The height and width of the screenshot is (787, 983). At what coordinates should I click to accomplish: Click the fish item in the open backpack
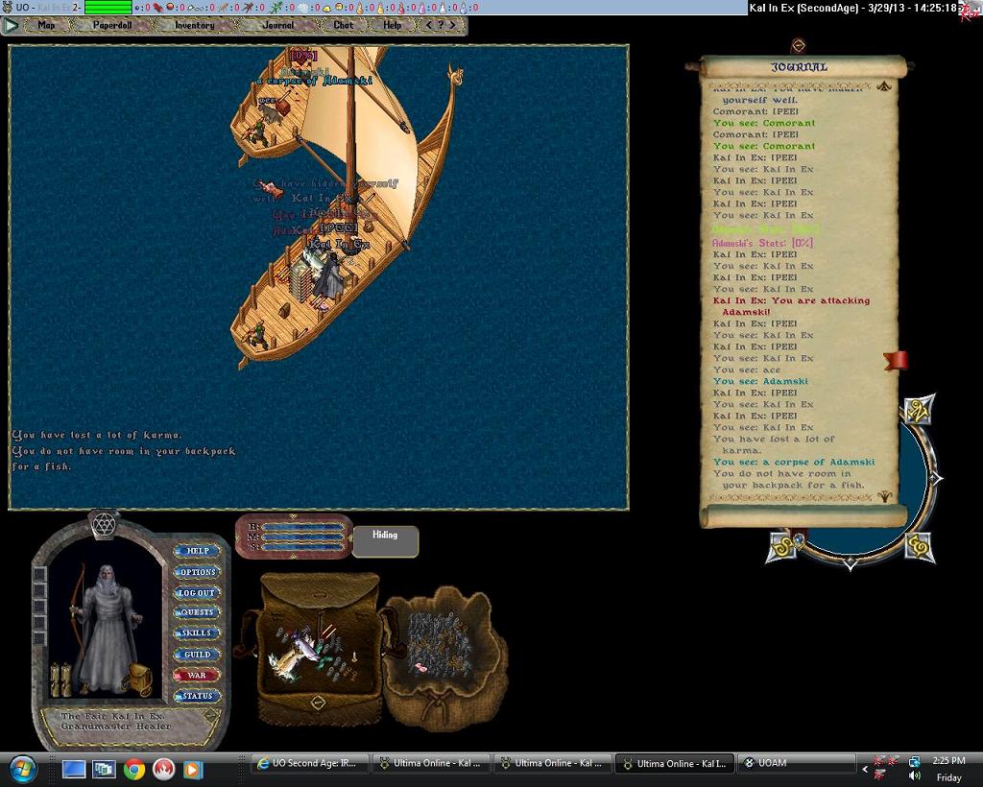click(288, 658)
